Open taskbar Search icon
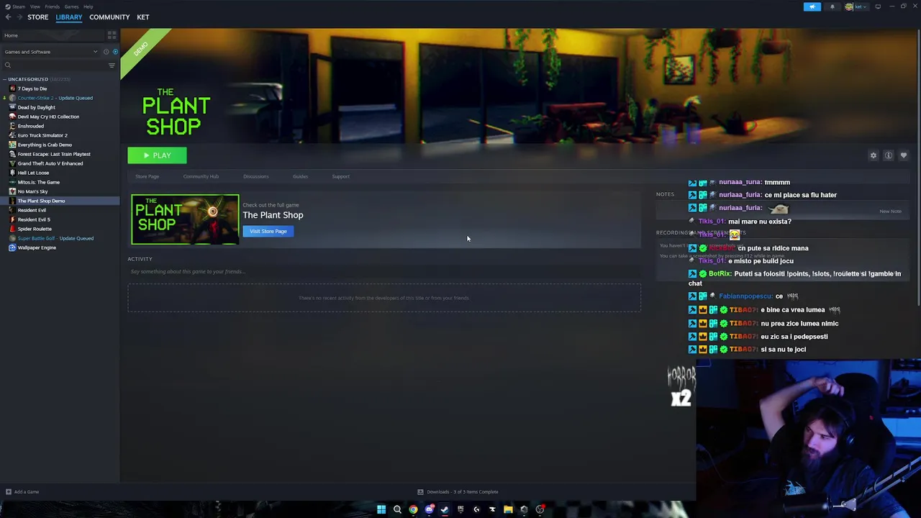Screen dimensions: 921x518 (x=397, y=509)
